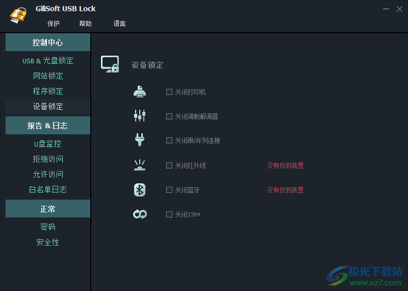The image size is (408, 291).
Task: Click the modem sliders icon
Action: [x=140, y=116]
